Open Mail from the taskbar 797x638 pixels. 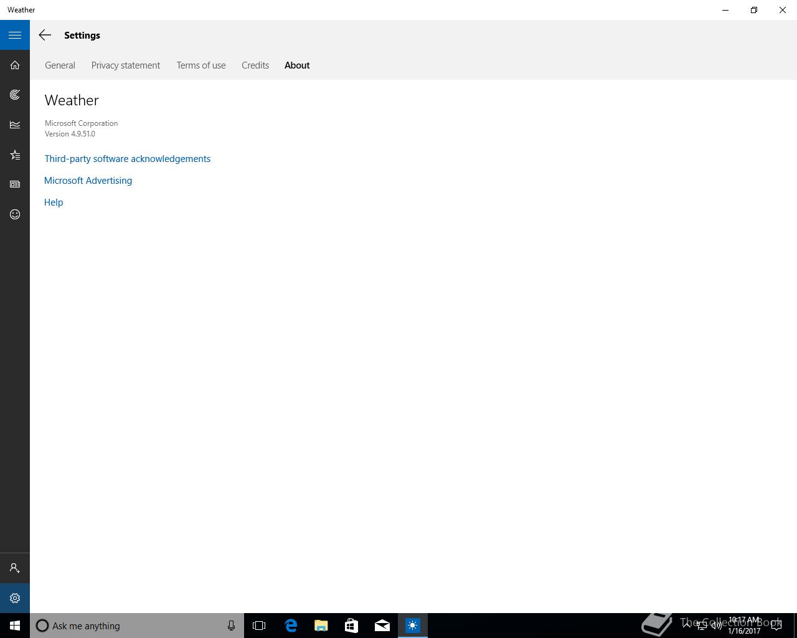click(382, 626)
